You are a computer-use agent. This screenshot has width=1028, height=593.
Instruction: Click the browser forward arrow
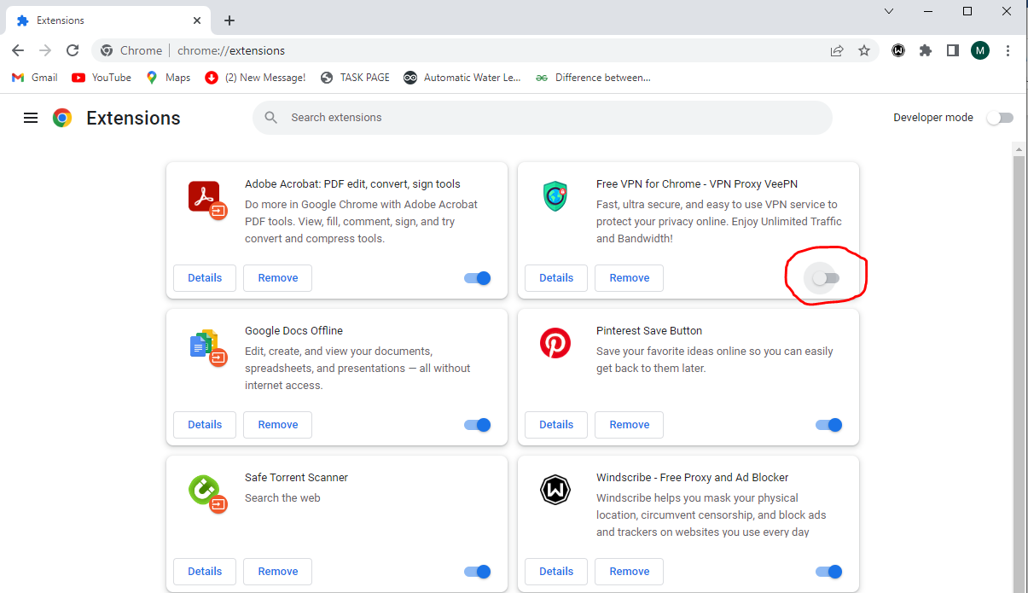[45, 50]
